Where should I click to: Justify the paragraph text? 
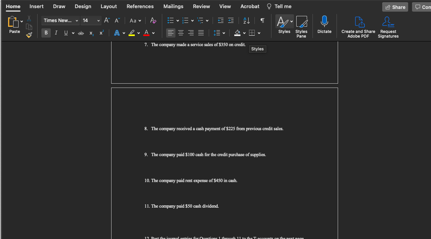(201, 33)
